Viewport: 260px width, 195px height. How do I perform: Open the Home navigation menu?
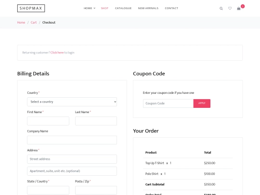(88, 8)
